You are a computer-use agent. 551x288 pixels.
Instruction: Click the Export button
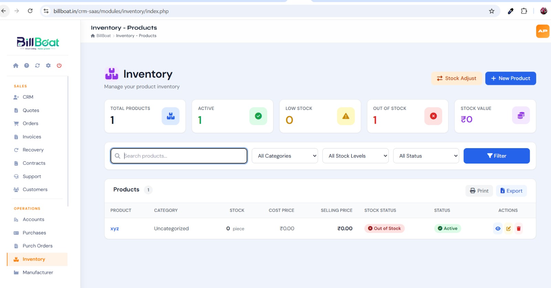coord(511,191)
